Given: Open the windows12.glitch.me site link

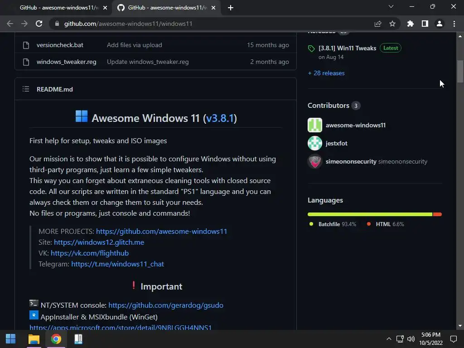Looking at the screenshot, I should pyautogui.click(x=99, y=242).
